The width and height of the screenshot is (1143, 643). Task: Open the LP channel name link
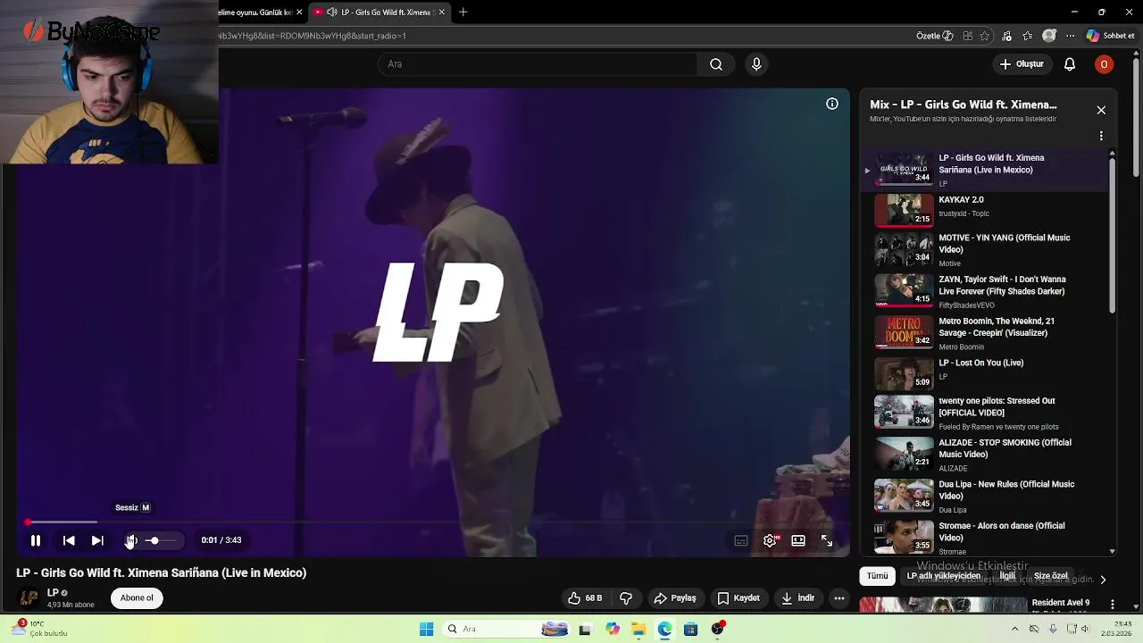[53, 593]
